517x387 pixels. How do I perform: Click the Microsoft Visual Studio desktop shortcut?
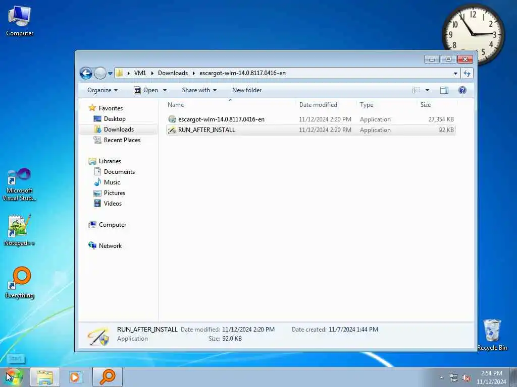coord(20,184)
